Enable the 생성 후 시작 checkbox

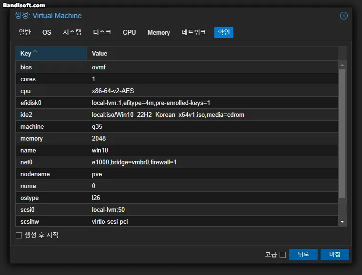click(19, 235)
